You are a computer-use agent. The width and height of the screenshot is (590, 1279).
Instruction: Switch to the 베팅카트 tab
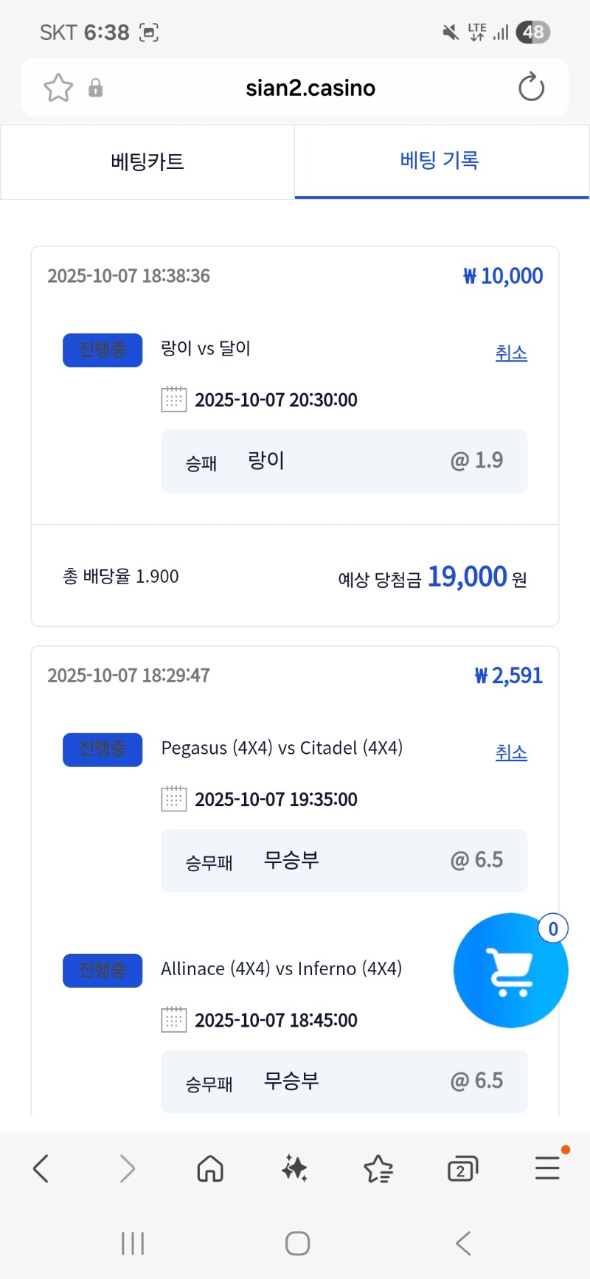tap(147, 162)
